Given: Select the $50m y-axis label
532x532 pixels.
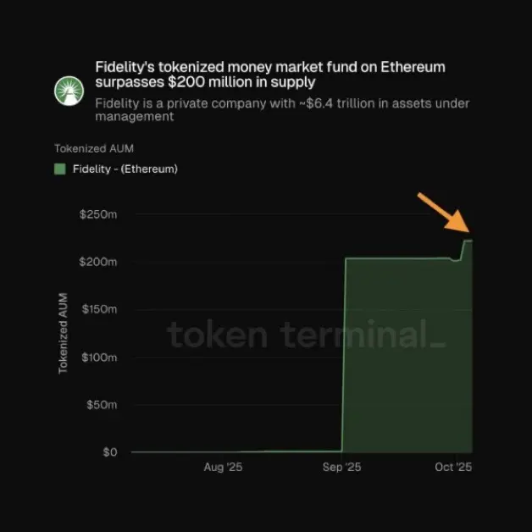Looking at the screenshot, I should 102,404.
